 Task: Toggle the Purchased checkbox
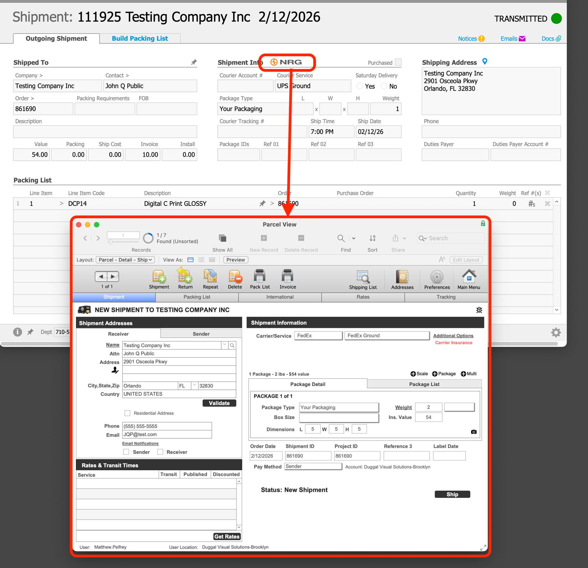[398, 62]
